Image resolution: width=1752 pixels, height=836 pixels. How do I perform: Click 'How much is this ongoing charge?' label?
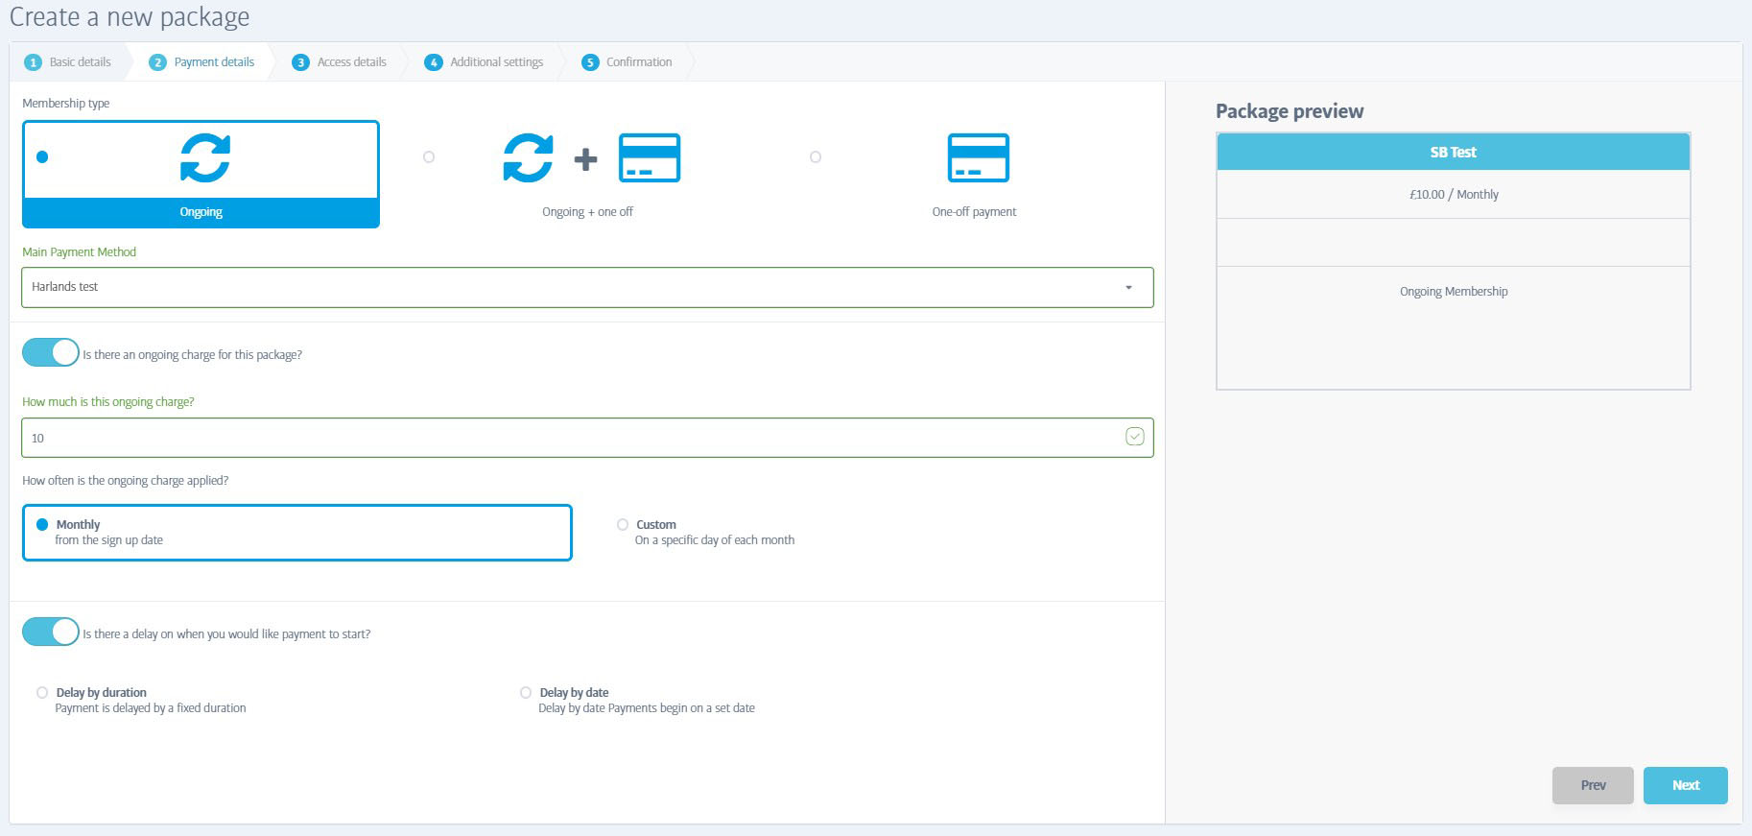click(108, 402)
